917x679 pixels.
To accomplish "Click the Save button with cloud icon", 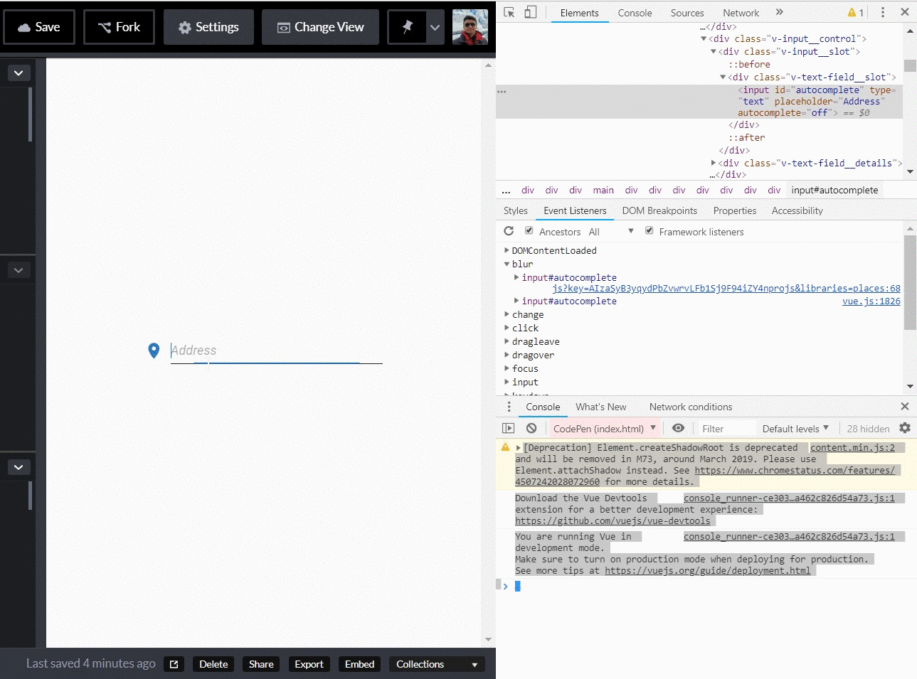I will (x=39, y=27).
